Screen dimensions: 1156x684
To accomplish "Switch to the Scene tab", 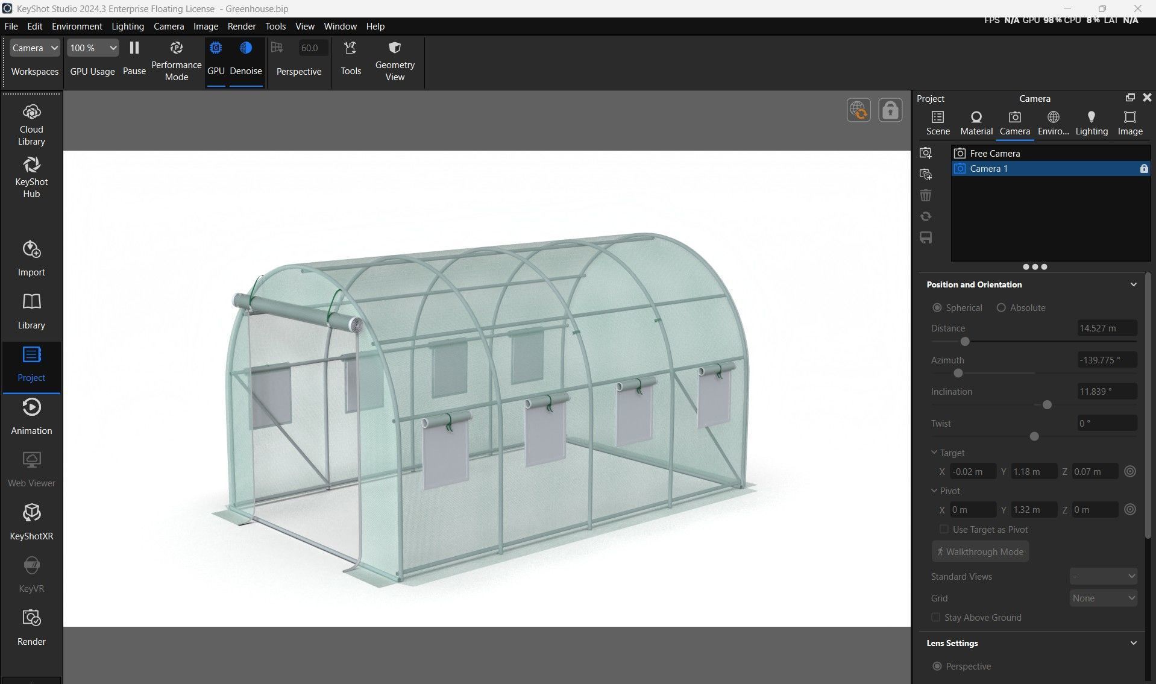I will coord(938,123).
